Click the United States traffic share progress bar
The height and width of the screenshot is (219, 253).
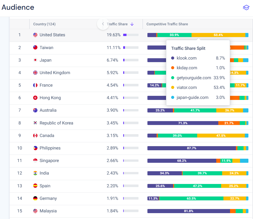tap(131, 35)
